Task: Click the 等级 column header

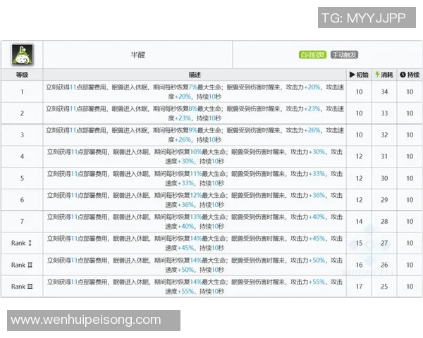Action: click(22, 75)
